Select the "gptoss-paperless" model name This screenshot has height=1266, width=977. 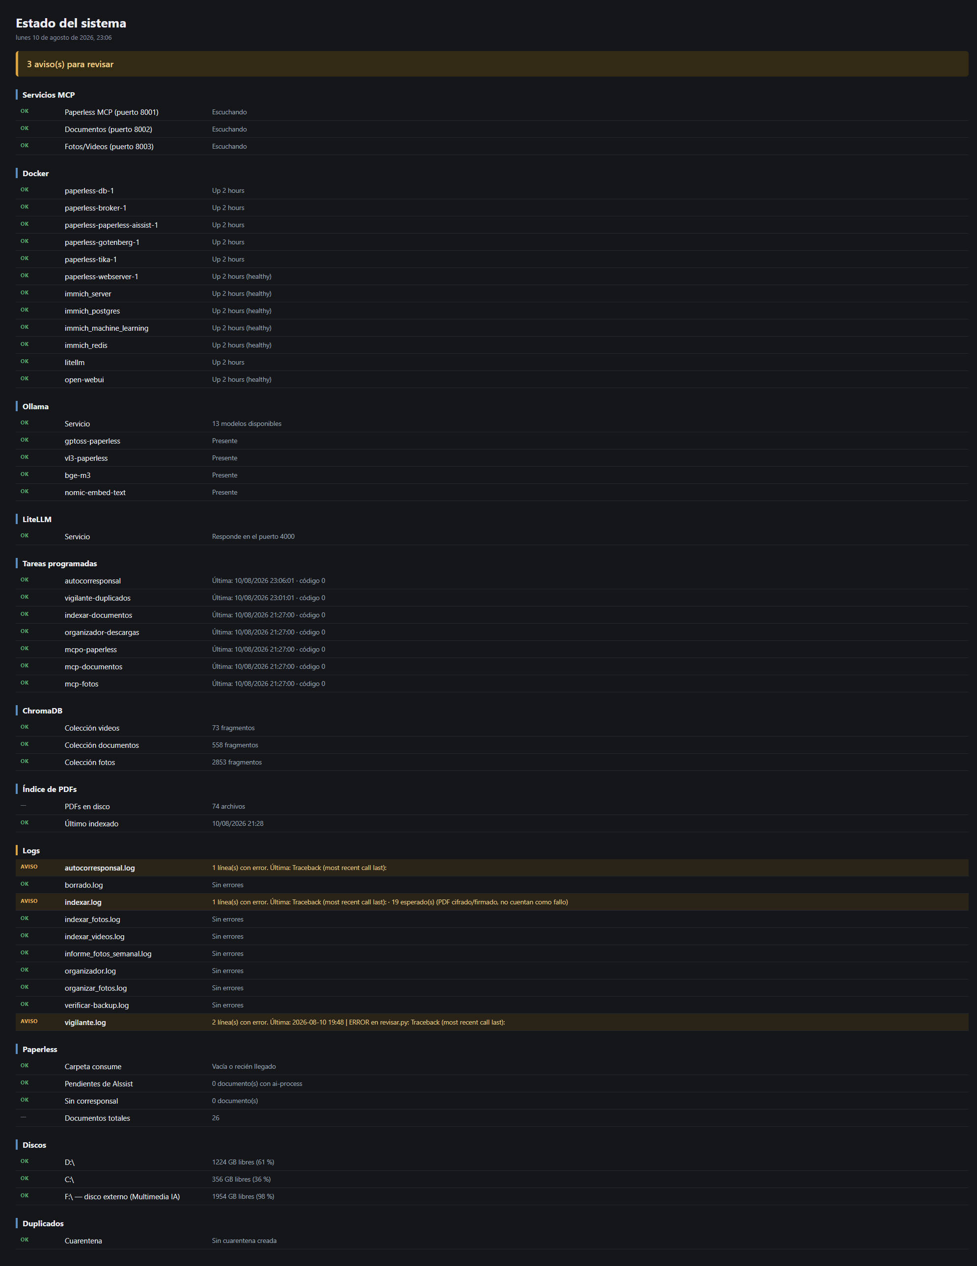[92, 441]
